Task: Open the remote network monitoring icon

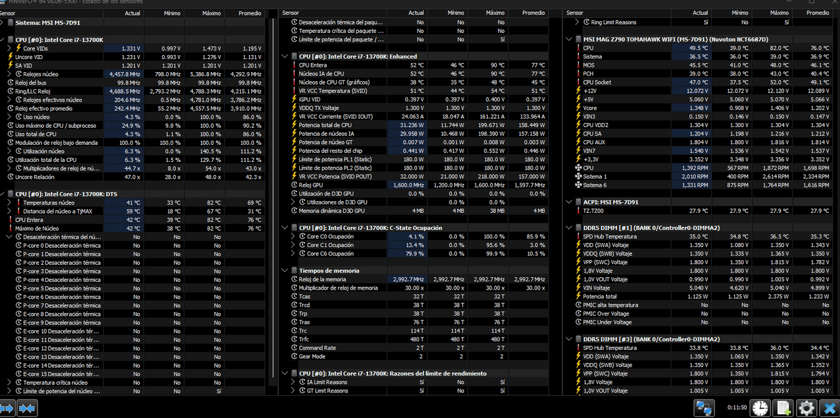Action: tap(704, 408)
